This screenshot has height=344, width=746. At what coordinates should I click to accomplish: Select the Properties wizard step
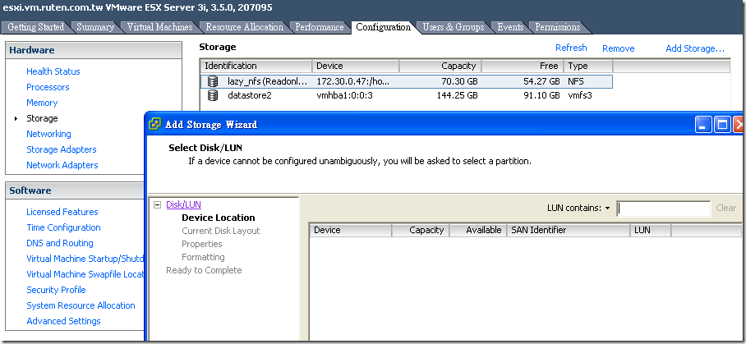[x=202, y=244]
